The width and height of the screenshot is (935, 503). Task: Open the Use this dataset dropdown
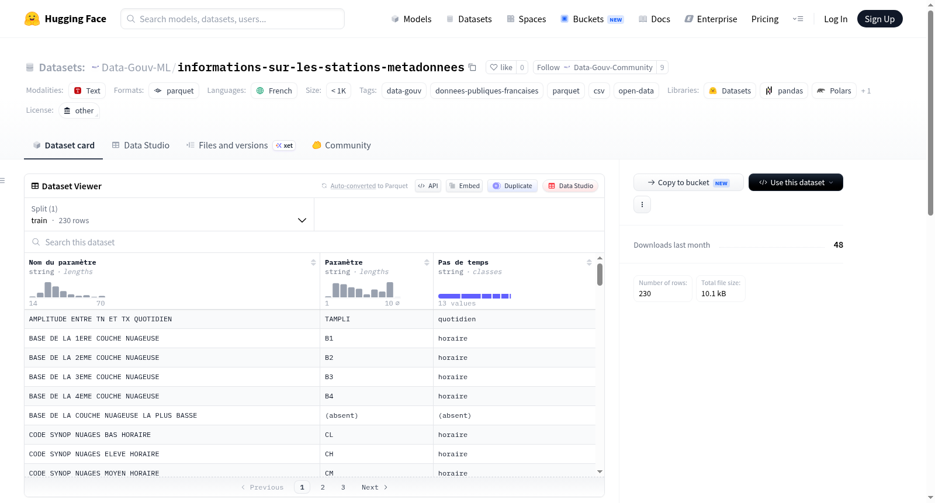tap(796, 182)
